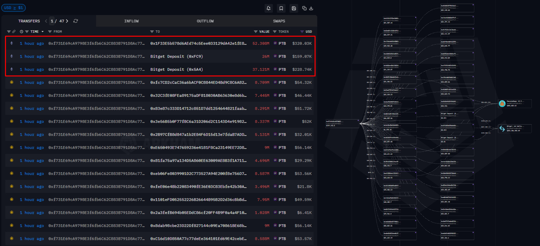Toggle the clock time format icon
540x246 pixels.
21,32
